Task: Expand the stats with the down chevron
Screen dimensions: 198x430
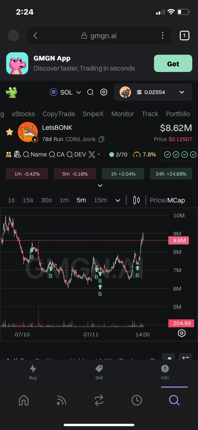Action: 100,186
